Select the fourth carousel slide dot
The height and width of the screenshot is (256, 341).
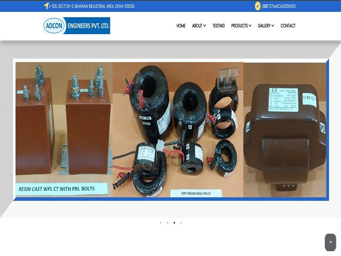tap(181, 223)
